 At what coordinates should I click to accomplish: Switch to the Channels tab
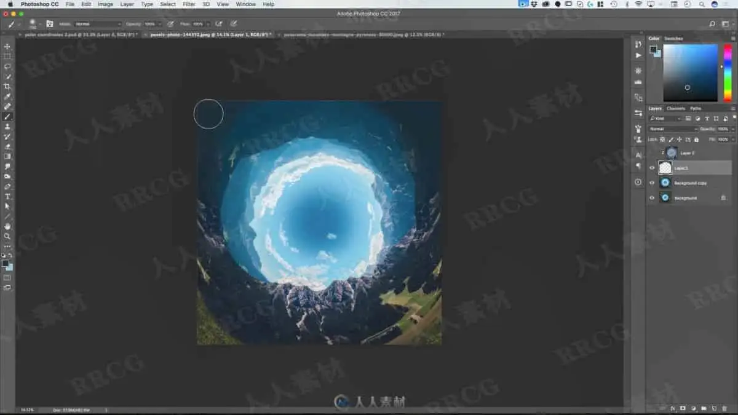click(676, 109)
